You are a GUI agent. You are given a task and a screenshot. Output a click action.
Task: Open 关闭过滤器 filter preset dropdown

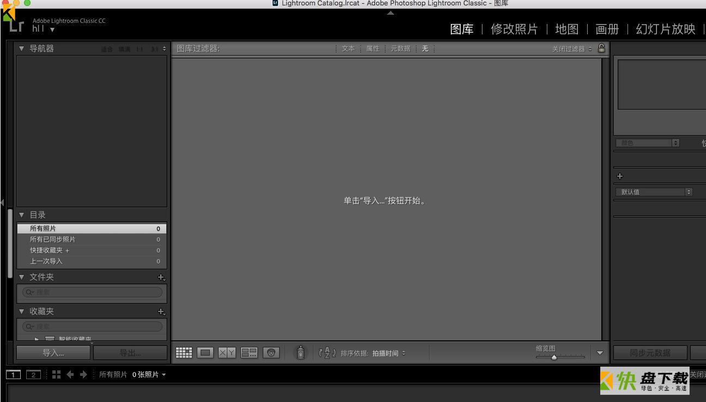click(571, 49)
